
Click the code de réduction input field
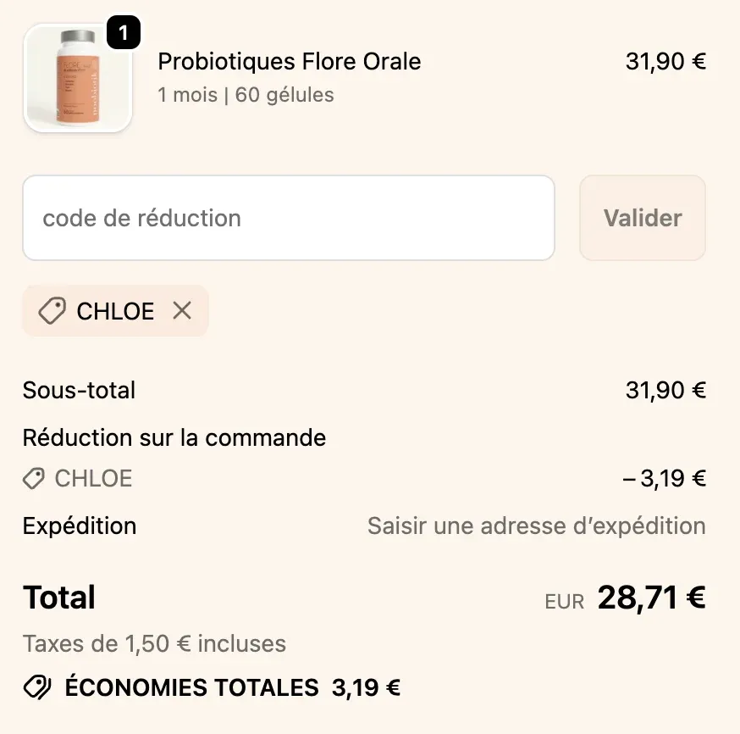coord(289,218)
